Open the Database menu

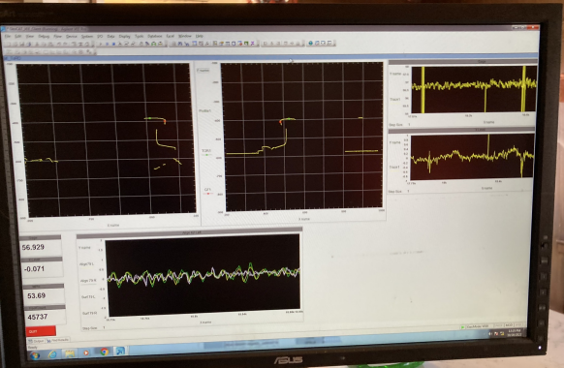click(x=155, y=36)
